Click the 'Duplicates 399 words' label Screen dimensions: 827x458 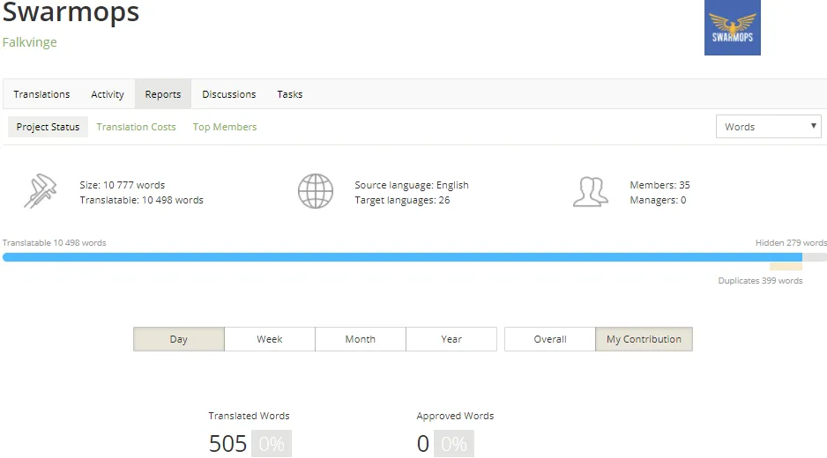760,281
